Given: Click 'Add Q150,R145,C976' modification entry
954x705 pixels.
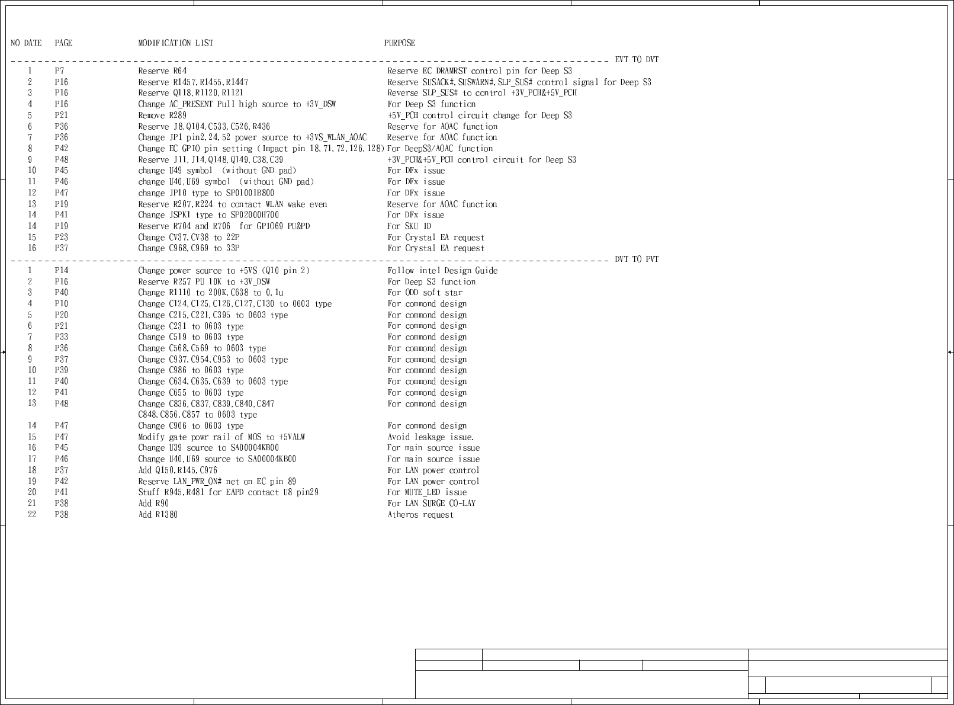Looking at the screenshot, I should [178, 470].
